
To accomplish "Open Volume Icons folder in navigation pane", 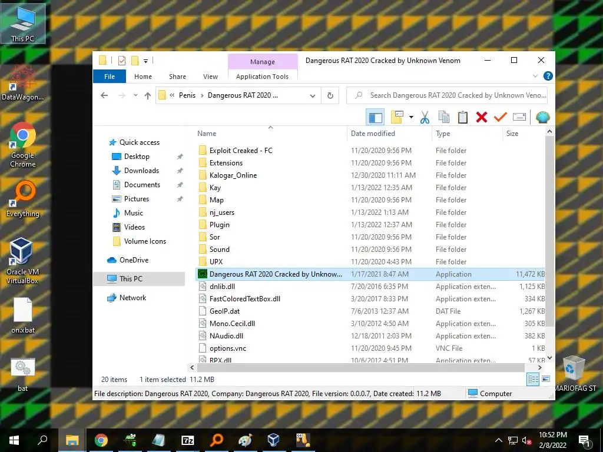I will point(145,241).
